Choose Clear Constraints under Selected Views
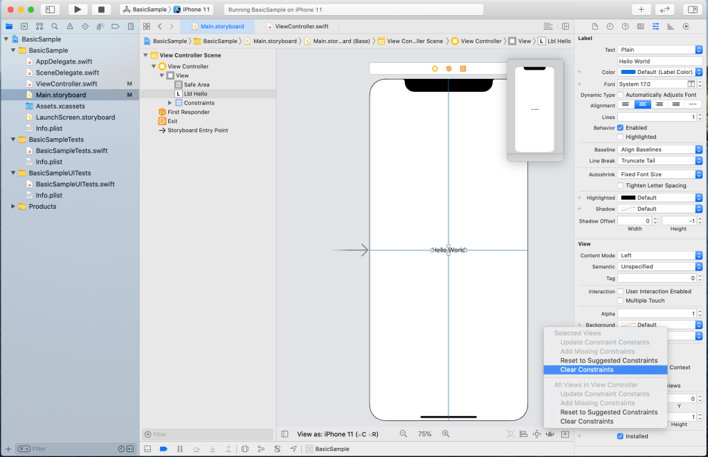 (x=587, y=370)
